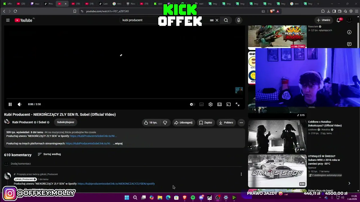Viewport: 360px width, 202px height.
Task: Open the Sortuj według comment sorting menu
Action: point(49,154)
